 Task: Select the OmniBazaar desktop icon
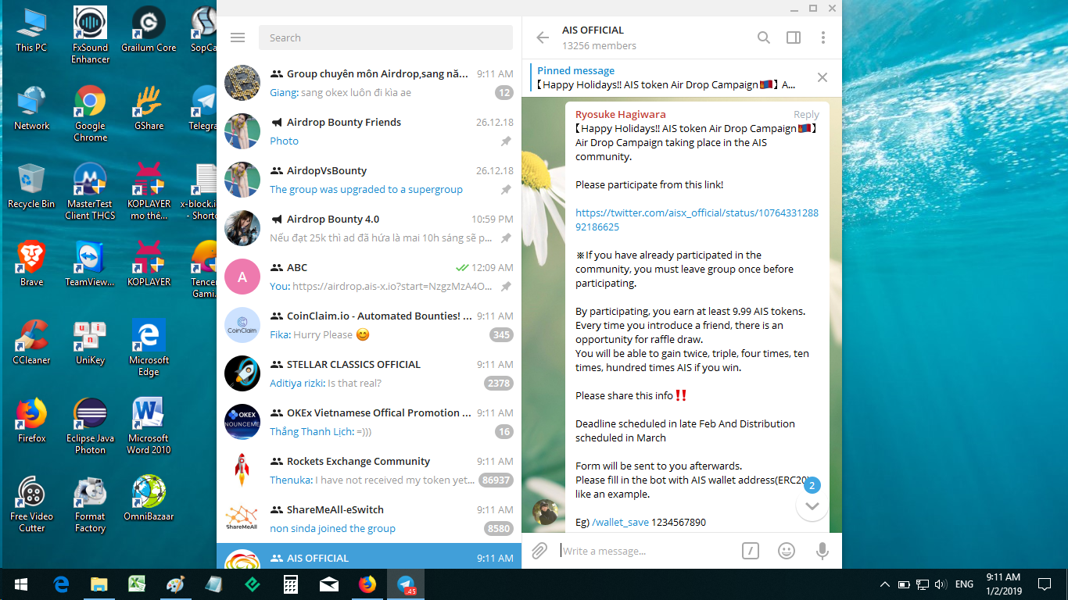[x=149, y=498]
